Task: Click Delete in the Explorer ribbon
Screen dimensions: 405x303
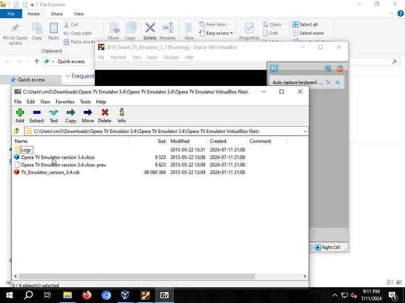Action: pos(150,31)
